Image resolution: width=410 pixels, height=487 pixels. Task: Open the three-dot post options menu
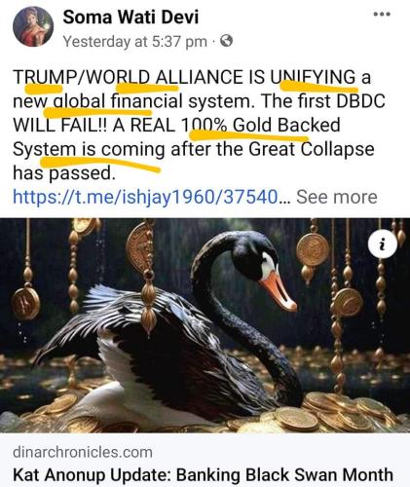click(x=382, y=15)
